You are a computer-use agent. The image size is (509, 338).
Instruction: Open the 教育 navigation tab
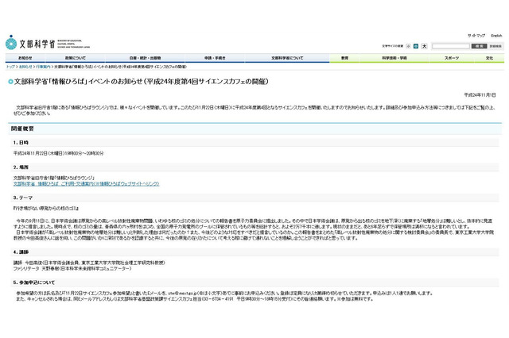click(x=344, y=58)
